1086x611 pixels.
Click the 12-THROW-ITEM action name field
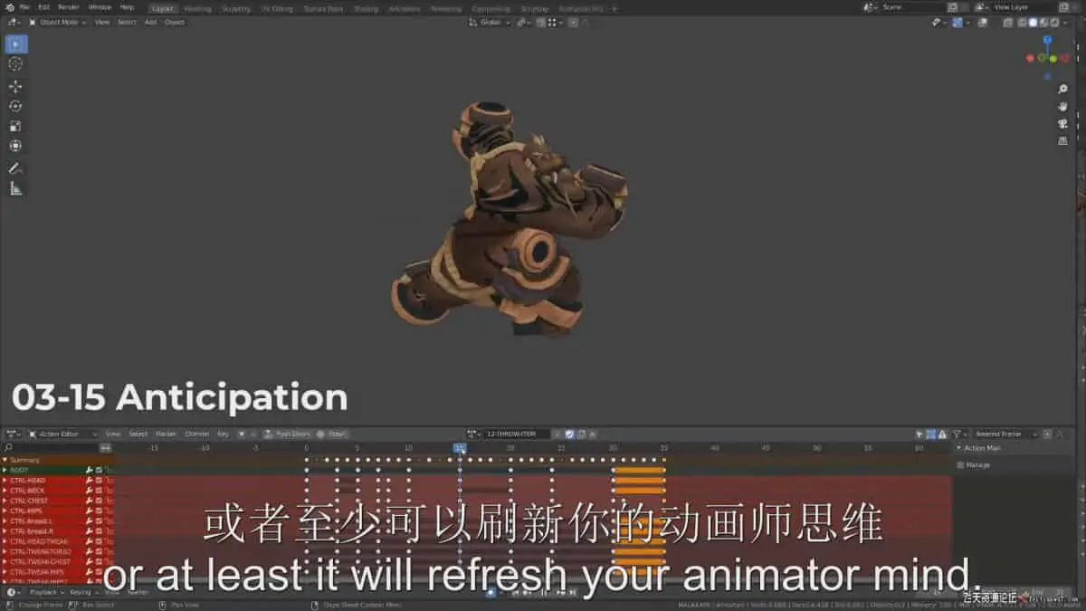[x=519, y=434]
